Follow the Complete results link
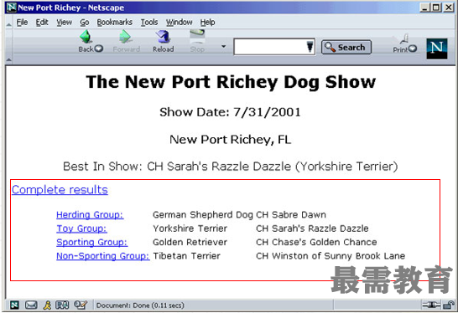 60,190
